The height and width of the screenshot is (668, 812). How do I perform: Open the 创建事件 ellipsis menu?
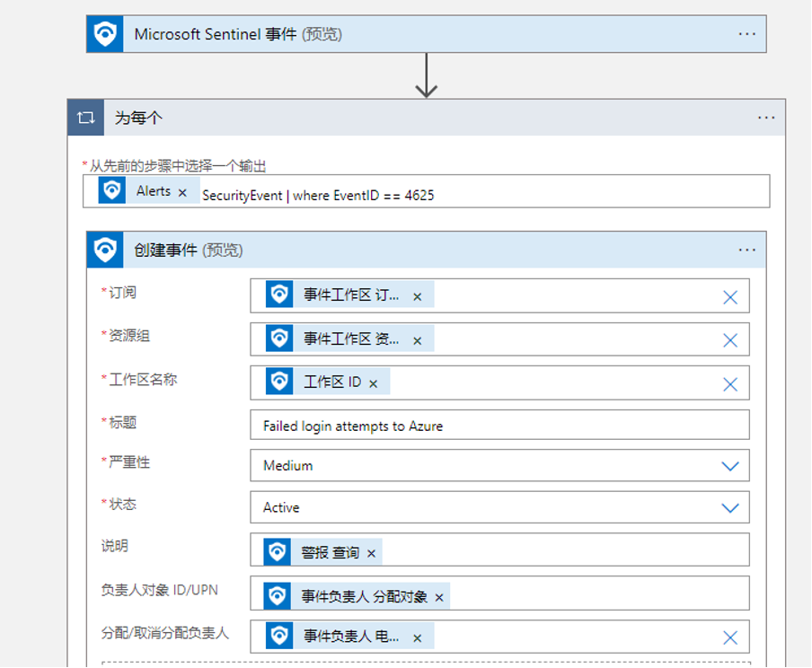[x=746, y=250]
